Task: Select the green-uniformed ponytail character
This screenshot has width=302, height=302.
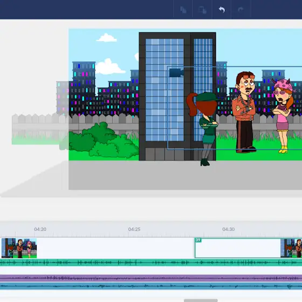Action: [x=203, y=129]
